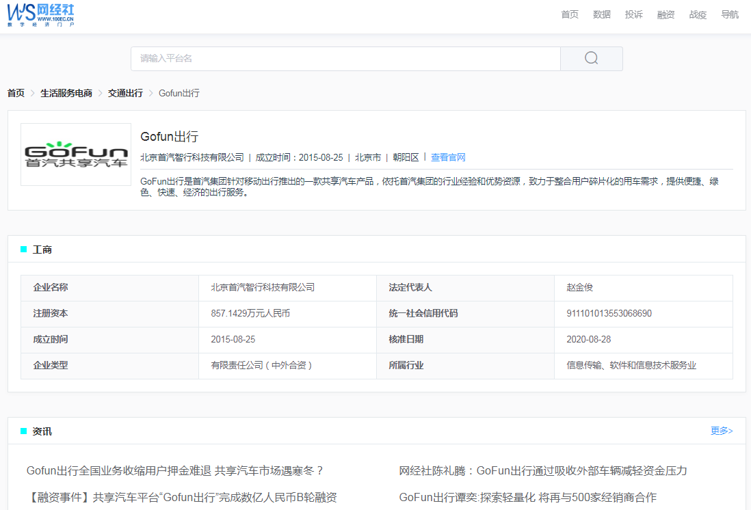751x510 pixels.
Task: Click the 企业类型 label cell
Action: coord(109,365)
